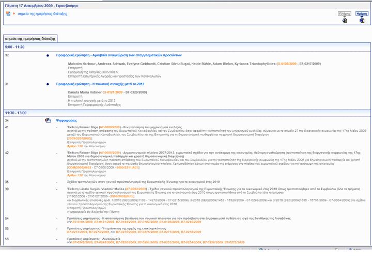
Task: Open report A7-0080/2009 link
Action: coord(110,127)
